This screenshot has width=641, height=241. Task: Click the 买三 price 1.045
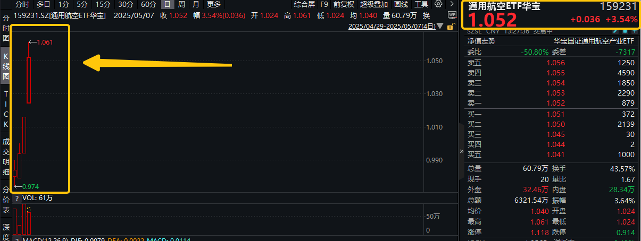555,134
